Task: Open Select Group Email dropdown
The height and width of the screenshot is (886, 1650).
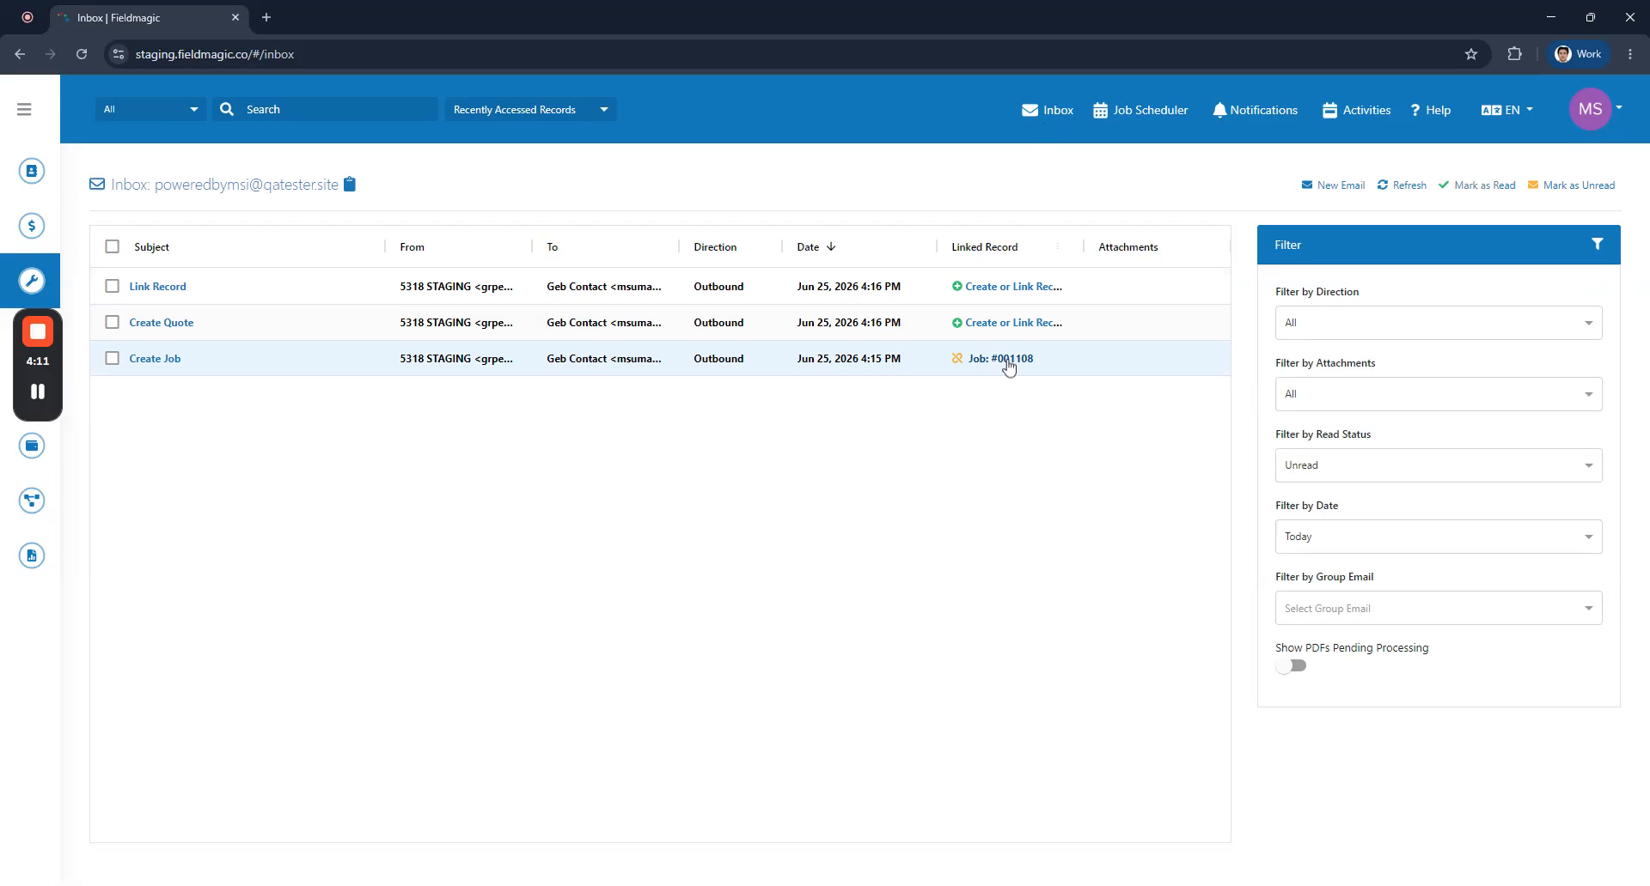Action: point(1439,608)
